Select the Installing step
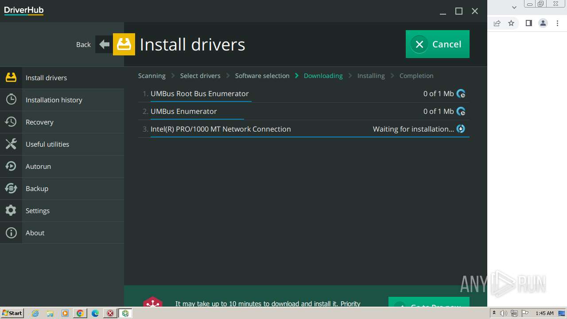The height and width of the screenshot is (319, 567). coord(371,76)
